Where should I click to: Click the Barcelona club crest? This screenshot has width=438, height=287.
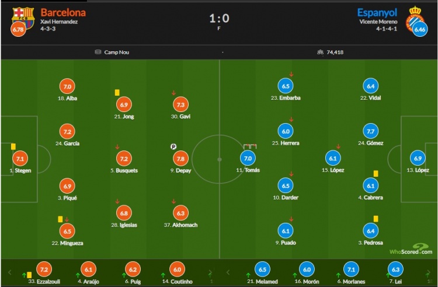coord(23,18)
